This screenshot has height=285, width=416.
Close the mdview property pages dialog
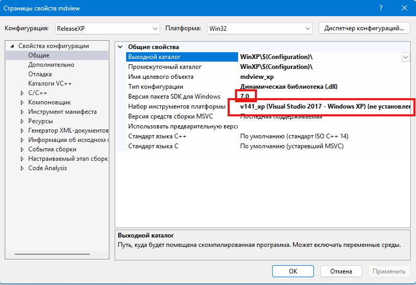coord(404,9)
